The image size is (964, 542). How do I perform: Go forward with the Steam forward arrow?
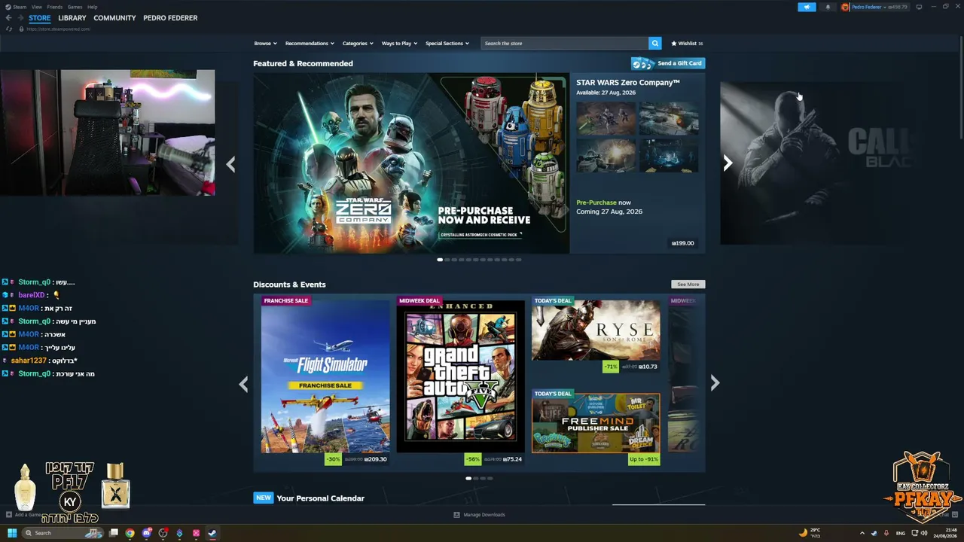pos(20,18)
